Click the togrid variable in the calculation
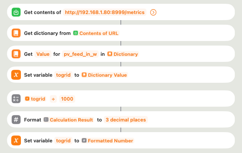 (x=35, y=99)
